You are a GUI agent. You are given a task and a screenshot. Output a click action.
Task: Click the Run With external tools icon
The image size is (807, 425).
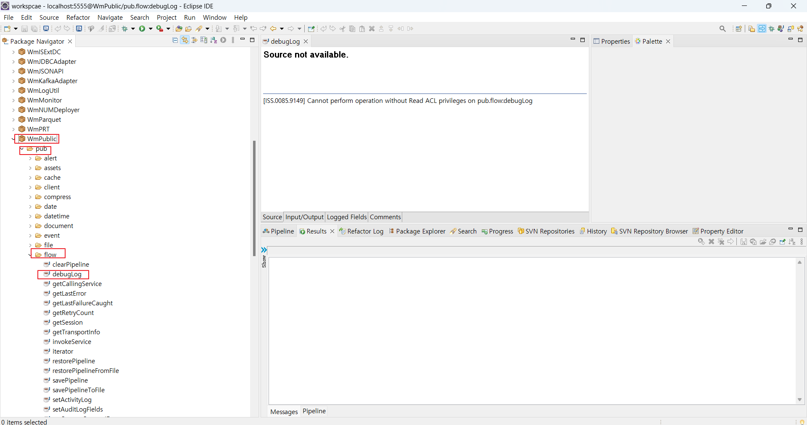click(160, 29)
